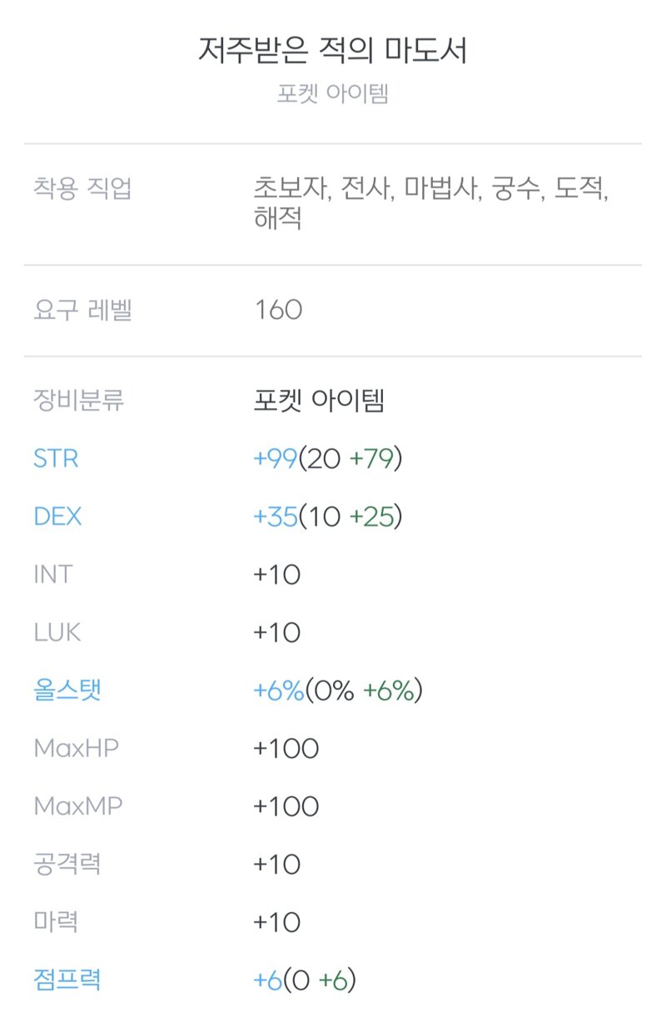Click the 착용 직업 label

pos(82,188)
